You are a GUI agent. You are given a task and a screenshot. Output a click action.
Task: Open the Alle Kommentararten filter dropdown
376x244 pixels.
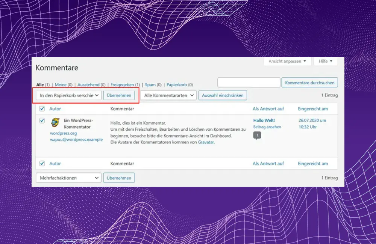[x=168, y=95]
